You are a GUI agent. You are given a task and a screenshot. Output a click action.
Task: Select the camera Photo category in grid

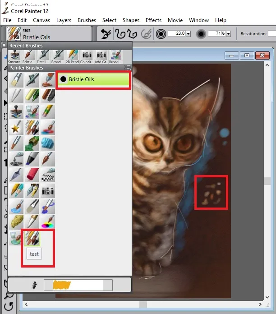(x=48, y=191)
